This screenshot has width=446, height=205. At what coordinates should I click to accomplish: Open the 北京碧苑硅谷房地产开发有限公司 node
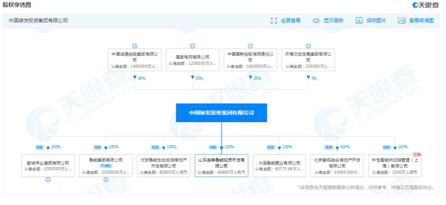337,165
